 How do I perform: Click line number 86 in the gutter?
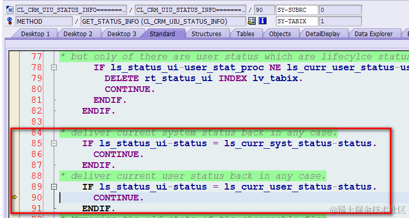point(37,154)
